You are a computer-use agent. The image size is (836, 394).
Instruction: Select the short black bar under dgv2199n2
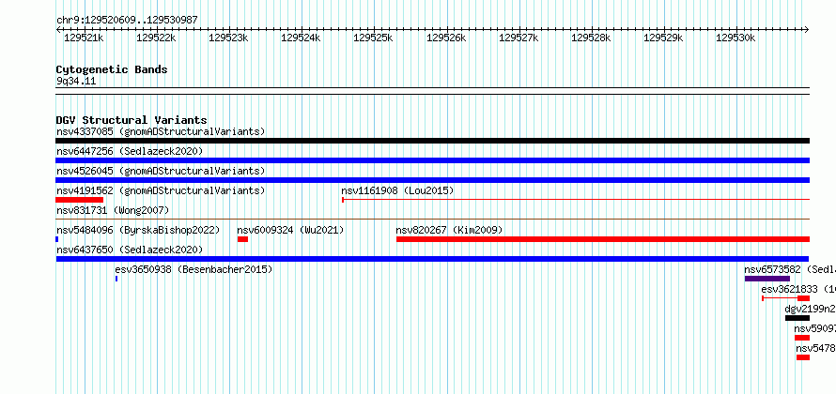pos(797,318)
